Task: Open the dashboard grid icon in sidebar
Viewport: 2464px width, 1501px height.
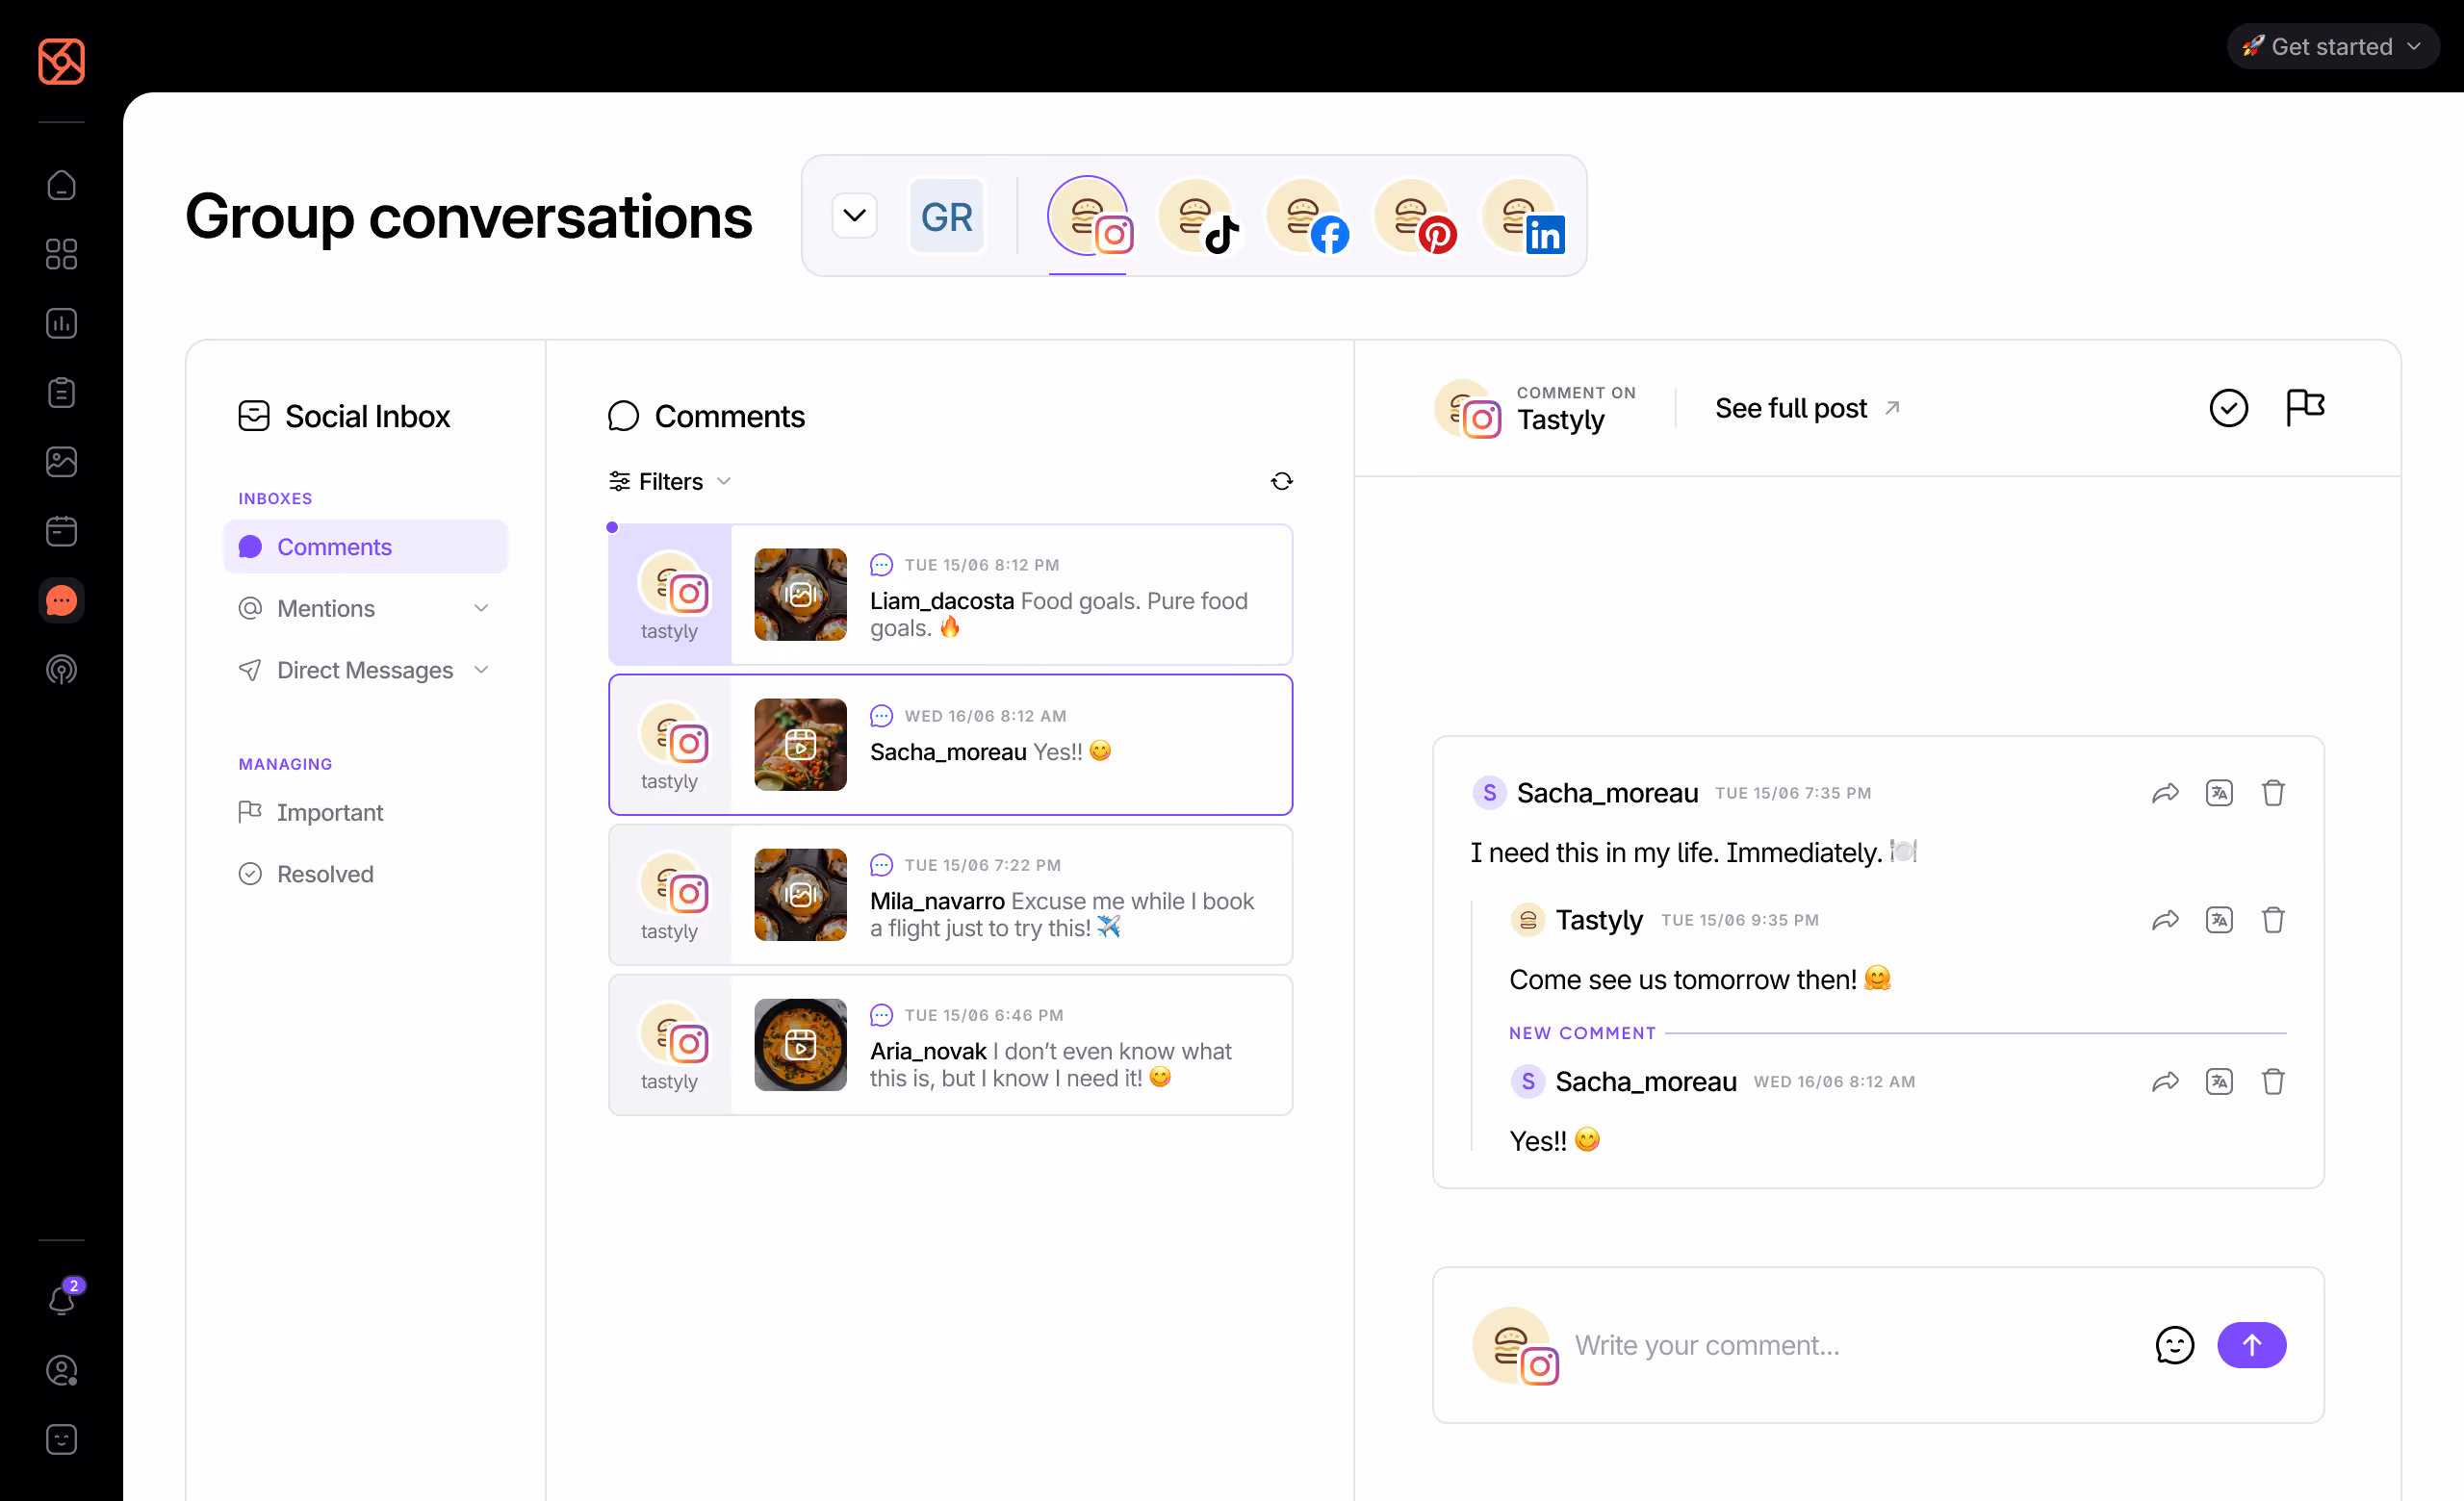Action: coord(61,254)
